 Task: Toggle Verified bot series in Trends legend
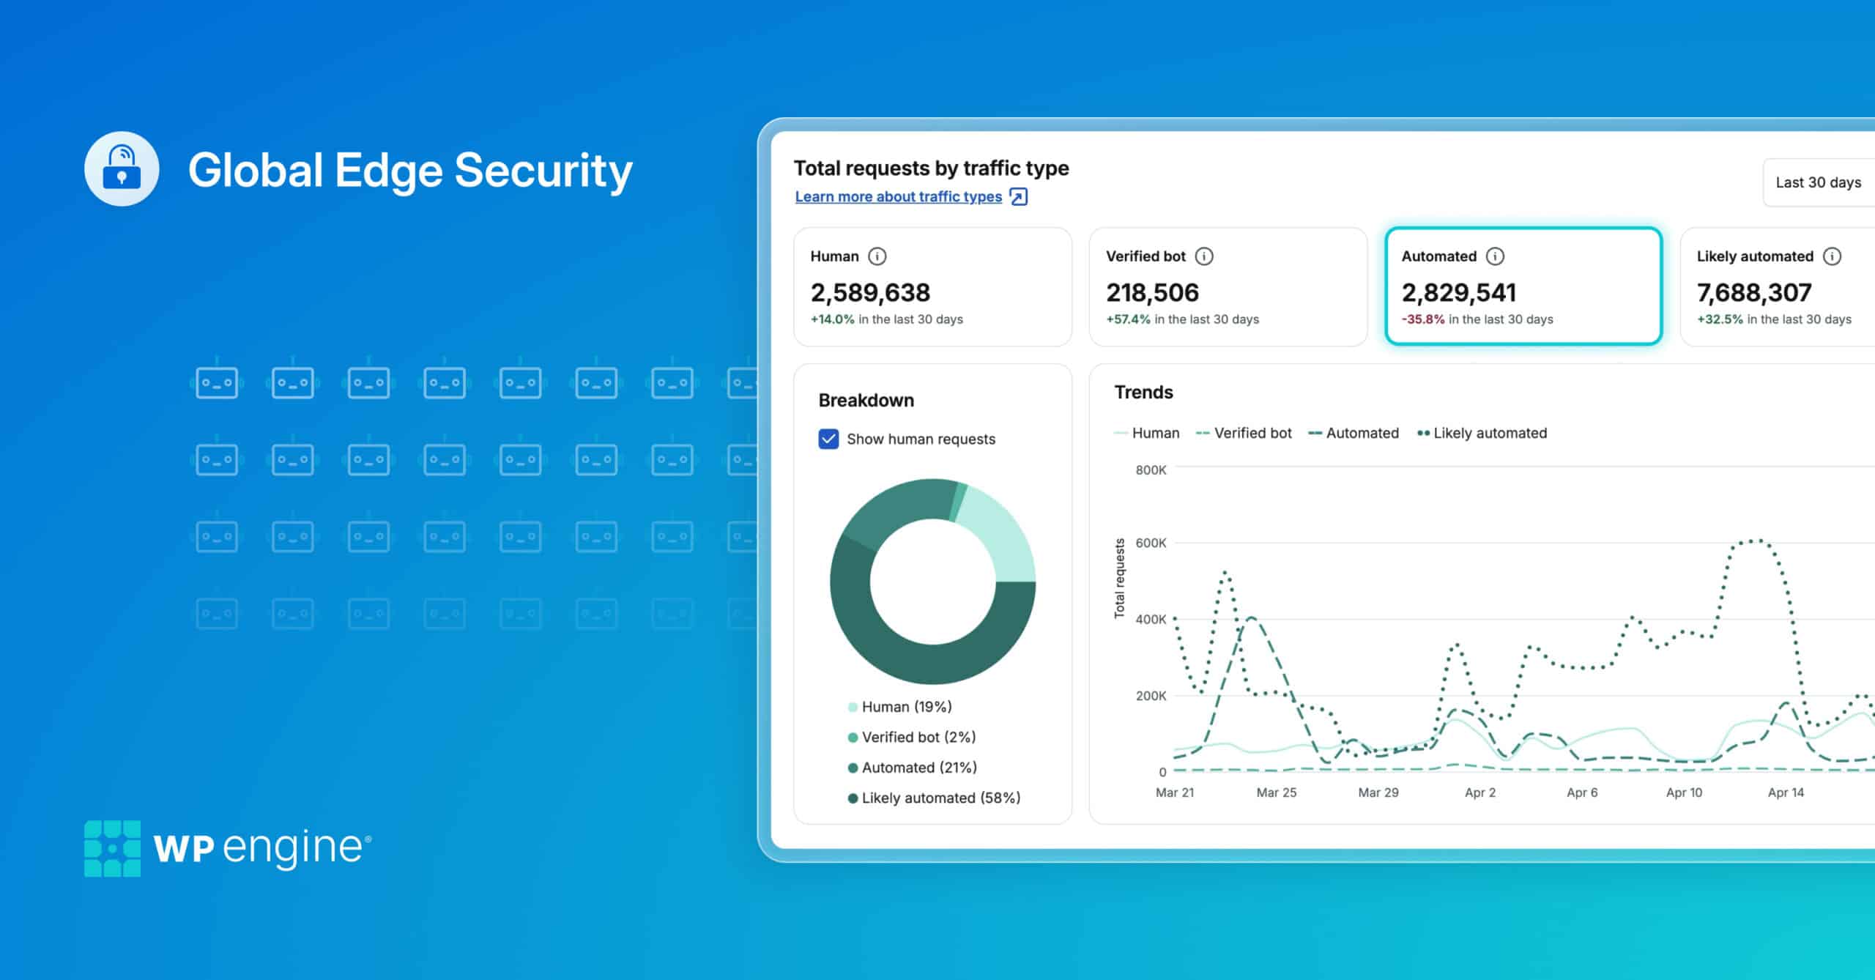[x=1244, y=433]
